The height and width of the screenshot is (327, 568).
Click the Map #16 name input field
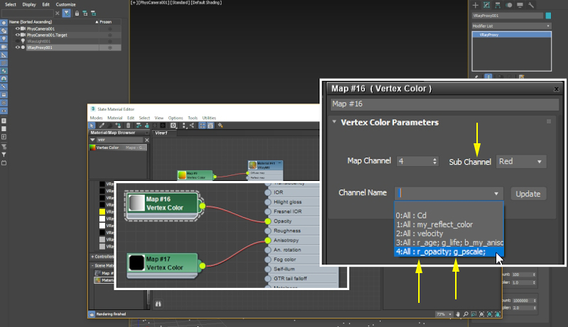[444, 104]
